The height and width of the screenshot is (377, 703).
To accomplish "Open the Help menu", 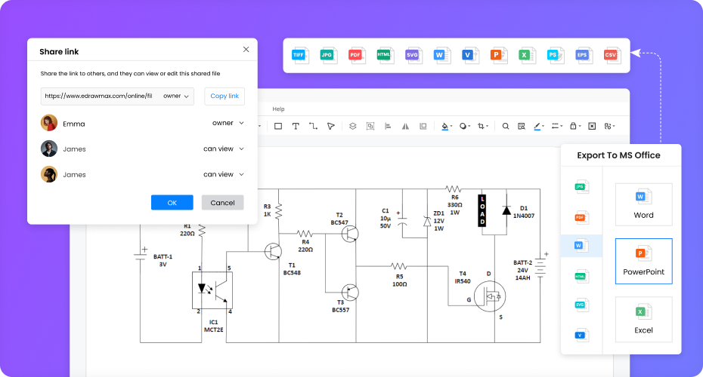I will click(x=278, y=109).
